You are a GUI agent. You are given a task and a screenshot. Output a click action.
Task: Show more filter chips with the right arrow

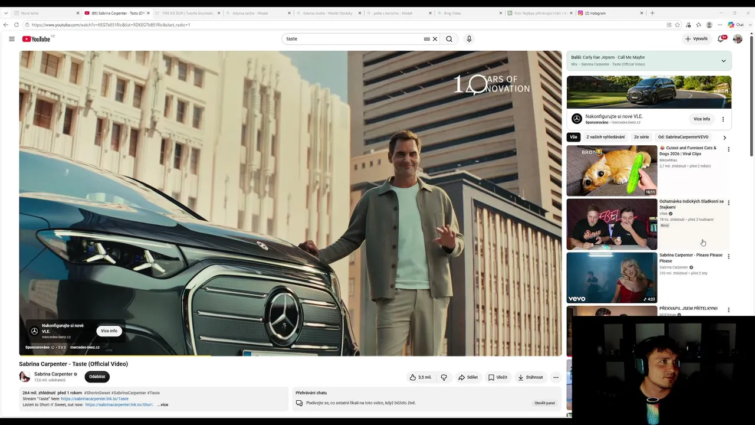[725, 138]
